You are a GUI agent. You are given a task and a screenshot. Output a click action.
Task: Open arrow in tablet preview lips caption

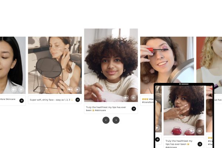coord(200,144)
